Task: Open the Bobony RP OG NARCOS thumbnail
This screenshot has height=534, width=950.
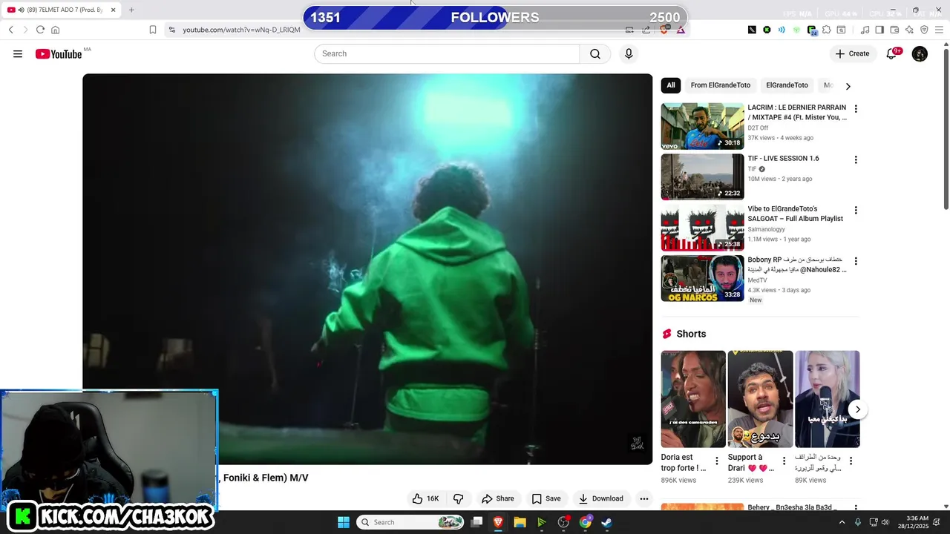Action: pos(702,278)
